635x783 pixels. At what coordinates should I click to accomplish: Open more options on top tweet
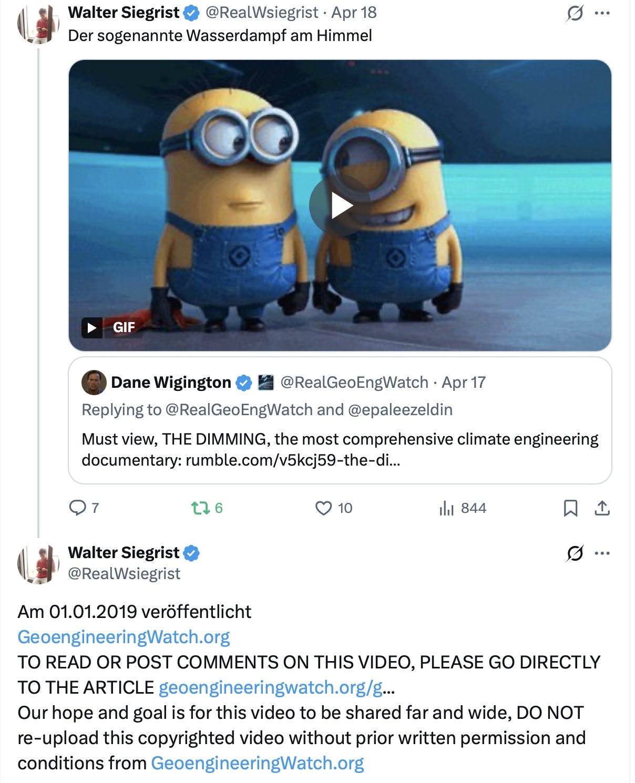coord(602,13)
